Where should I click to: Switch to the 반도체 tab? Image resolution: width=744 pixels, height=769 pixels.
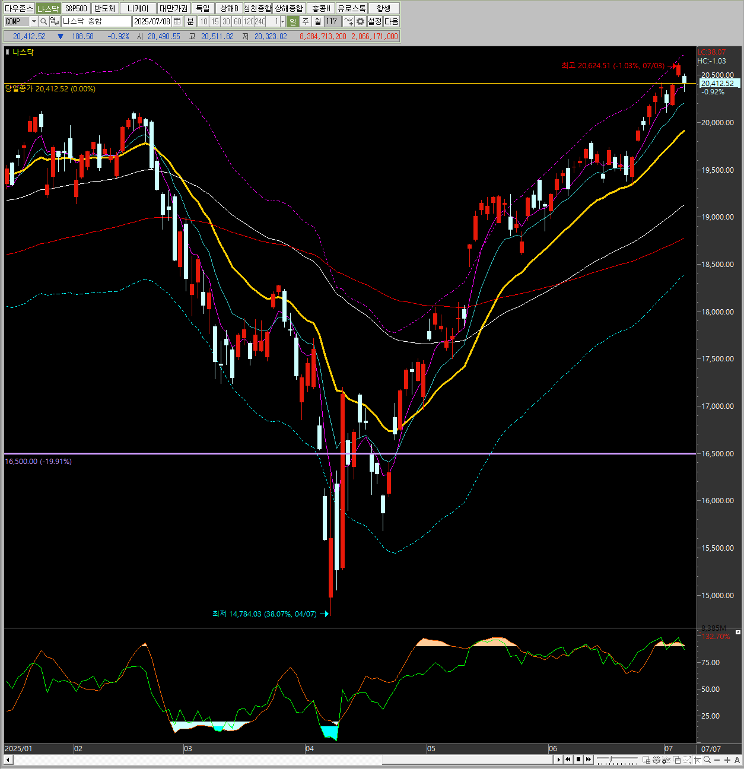coord(105,8)
